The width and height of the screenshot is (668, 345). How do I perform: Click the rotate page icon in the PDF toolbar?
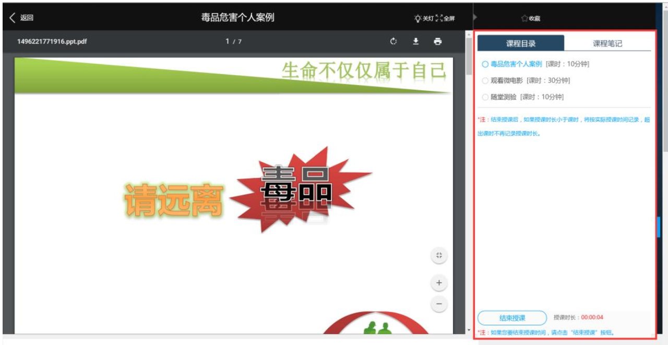click(393, 41)
